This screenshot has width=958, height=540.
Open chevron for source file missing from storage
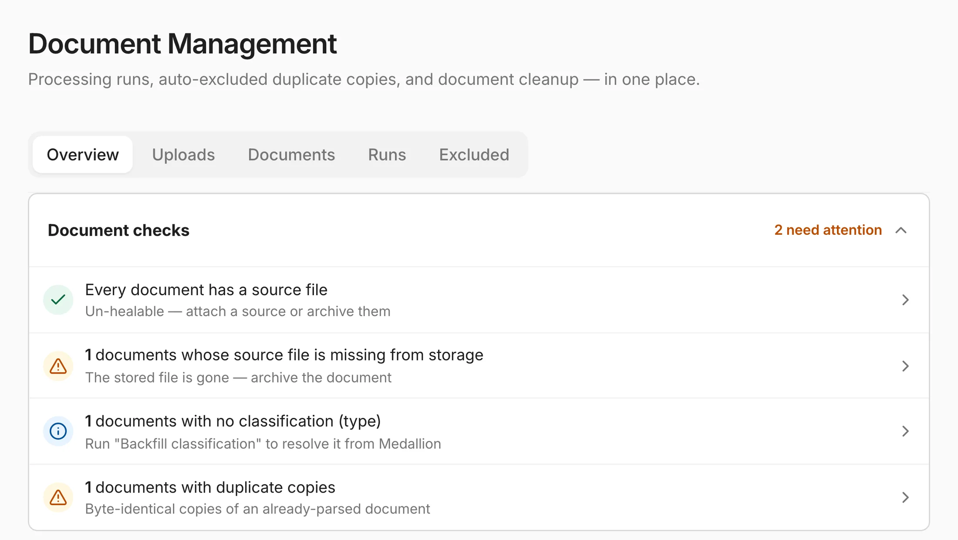pyautogui.click(x=905, y=366)
